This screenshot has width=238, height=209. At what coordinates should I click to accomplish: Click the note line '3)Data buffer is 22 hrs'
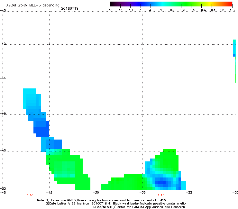point(116,204)
